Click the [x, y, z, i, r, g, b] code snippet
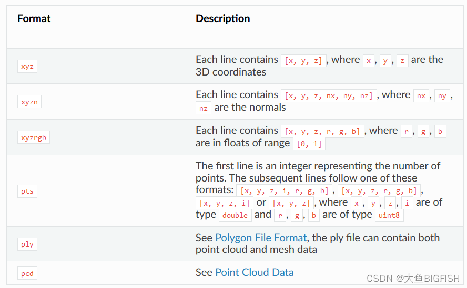Image resolution: width=467 pixels, height=288 pixels. (x=285, y=191)
